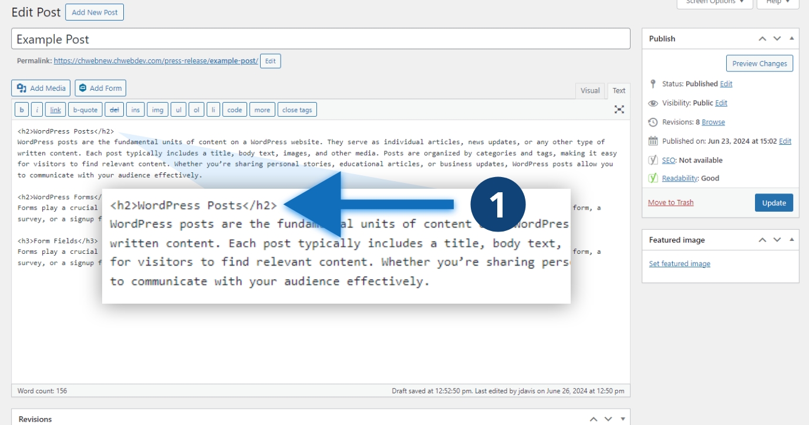
Task: Click the Move to Trash link
Action: (670, 202)
